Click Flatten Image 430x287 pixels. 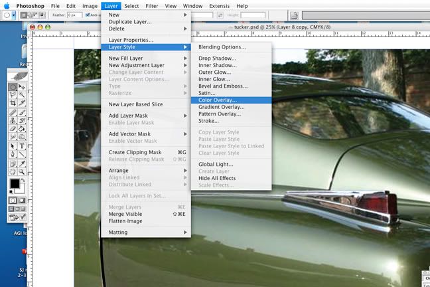coord(146,221)
